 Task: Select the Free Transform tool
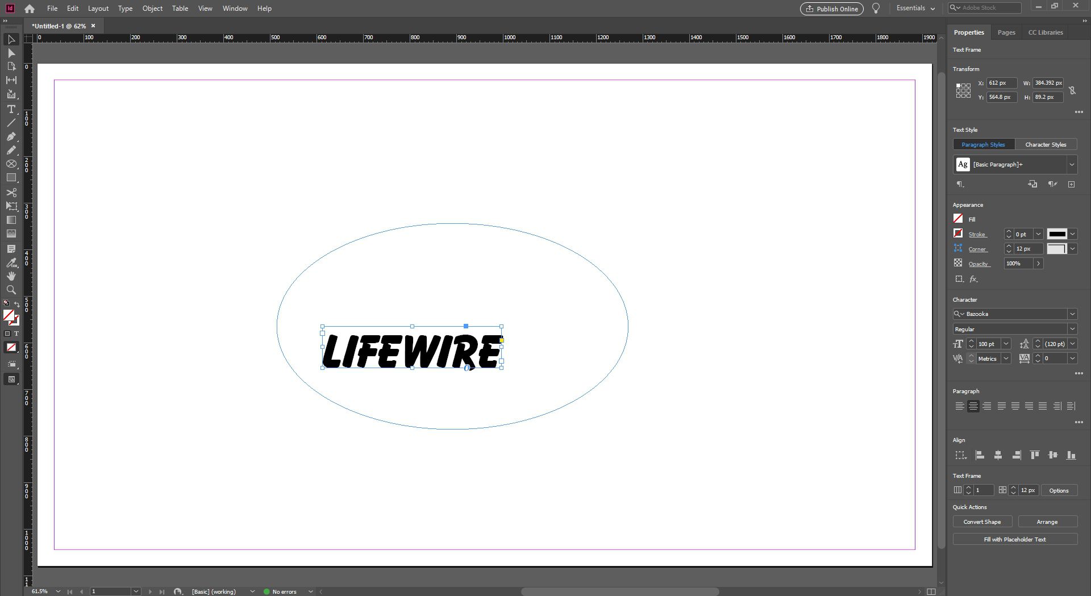(x=11, y=206)
